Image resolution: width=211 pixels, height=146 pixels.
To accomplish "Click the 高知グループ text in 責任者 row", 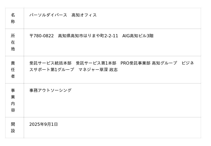I will coord(164,63).
